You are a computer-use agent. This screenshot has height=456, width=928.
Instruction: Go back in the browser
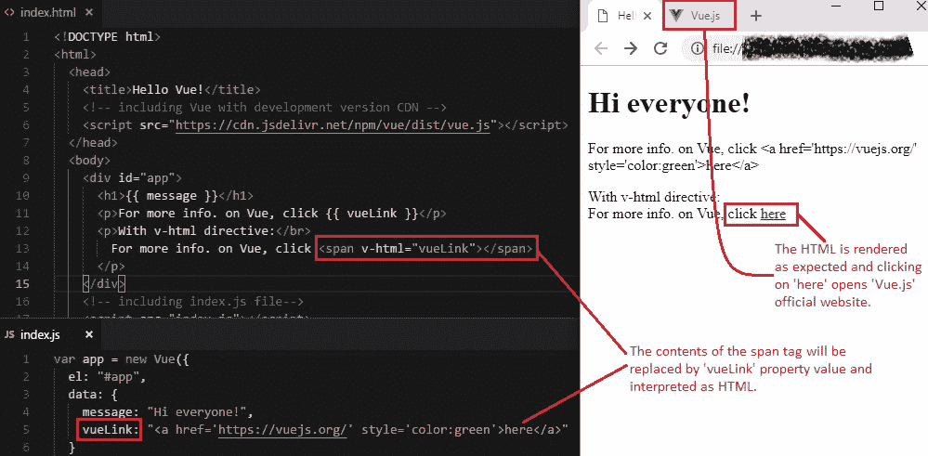click(601, 48)
